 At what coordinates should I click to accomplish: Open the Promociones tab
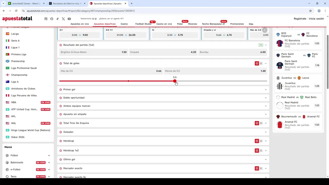[237, 24]
